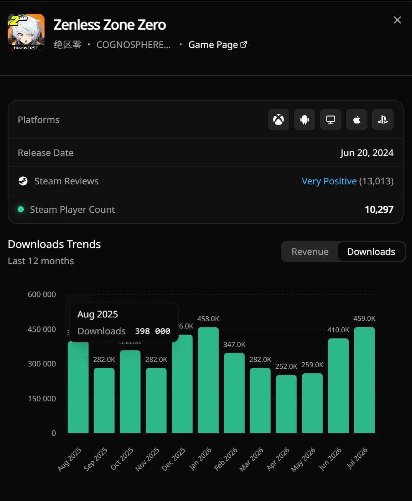The height and width of the screenshot is (501, 412).
Task: Click the Apr 2026 bar
Action: (286, 404)
